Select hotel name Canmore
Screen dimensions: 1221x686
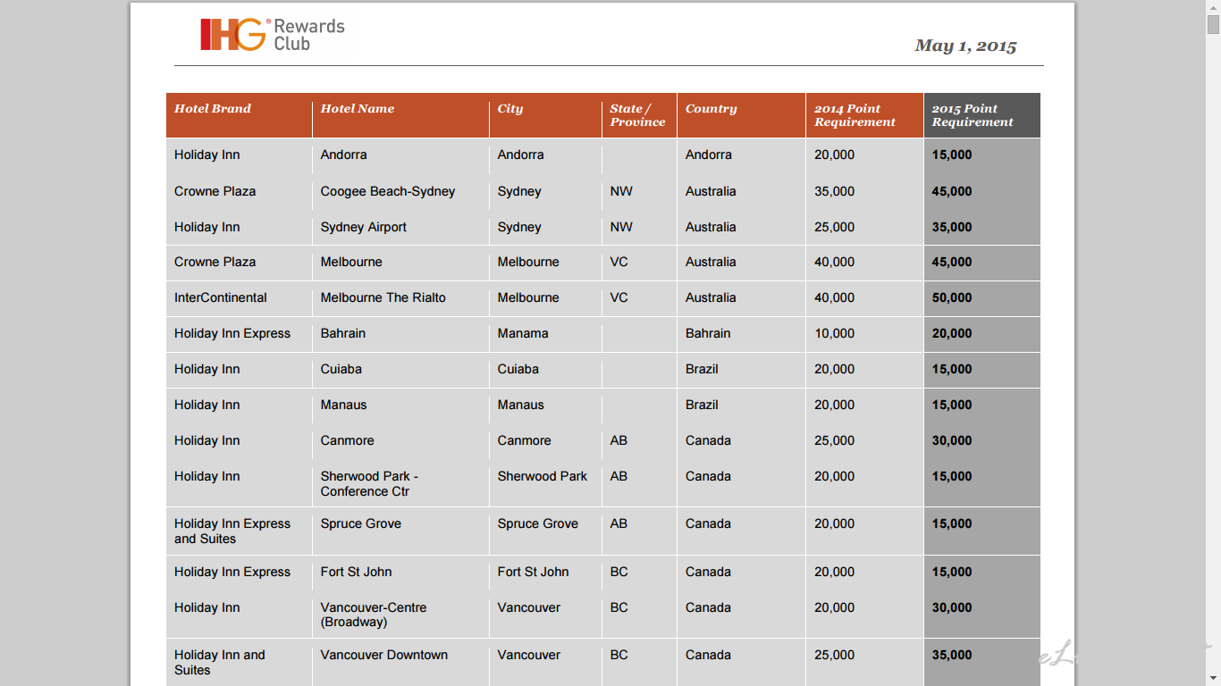348,440
